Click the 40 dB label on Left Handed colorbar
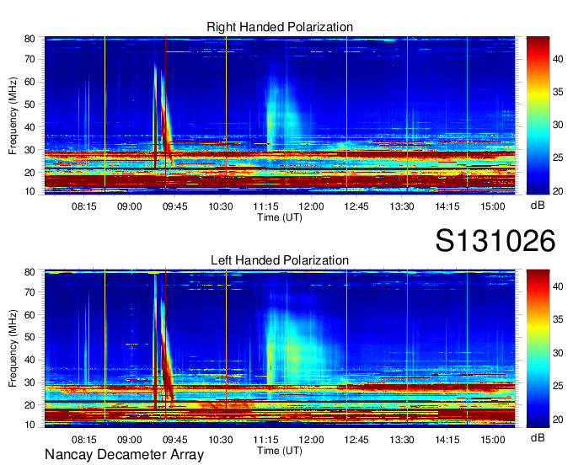The image size is (573, 465). tap(558, 286)
